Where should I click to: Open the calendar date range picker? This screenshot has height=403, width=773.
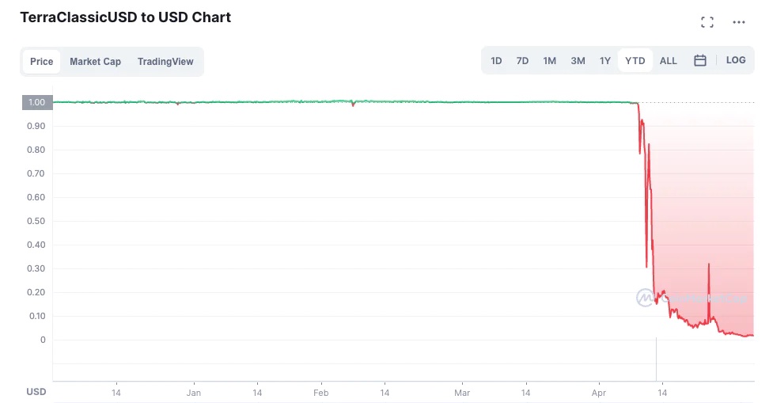pyautogui.click(x=699, y=60)
